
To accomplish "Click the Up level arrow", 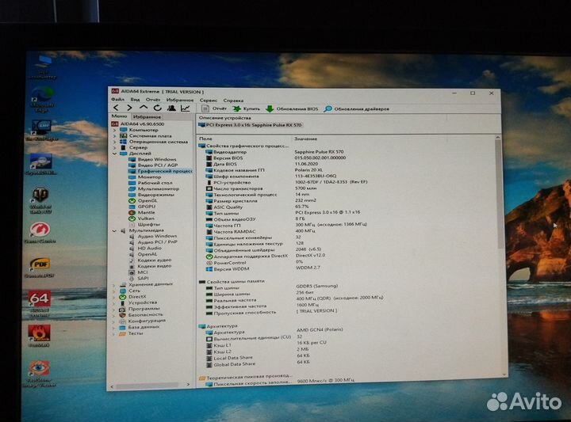I will tap(144, 108).
